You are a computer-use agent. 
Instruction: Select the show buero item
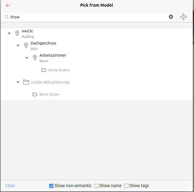tap(59, 70)
